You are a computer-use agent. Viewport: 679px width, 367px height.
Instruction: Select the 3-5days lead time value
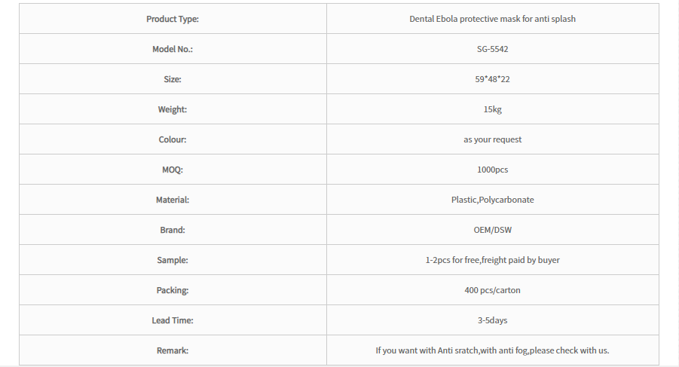point(492,320)
